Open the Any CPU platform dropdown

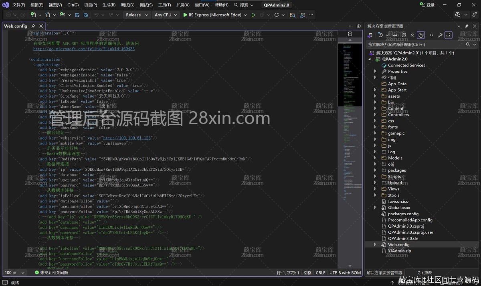(165, 15)
